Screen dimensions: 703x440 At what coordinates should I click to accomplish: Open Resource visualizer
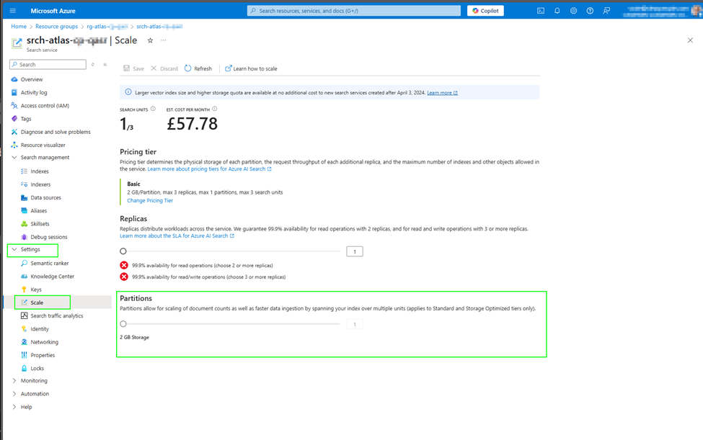click(x=43, y=145)
